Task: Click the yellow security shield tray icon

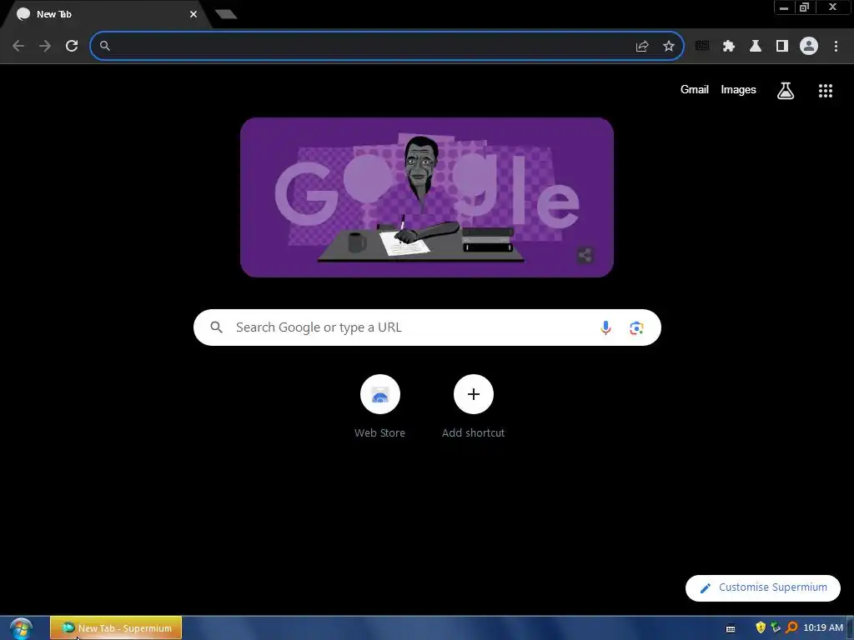Action: point(761,628)
